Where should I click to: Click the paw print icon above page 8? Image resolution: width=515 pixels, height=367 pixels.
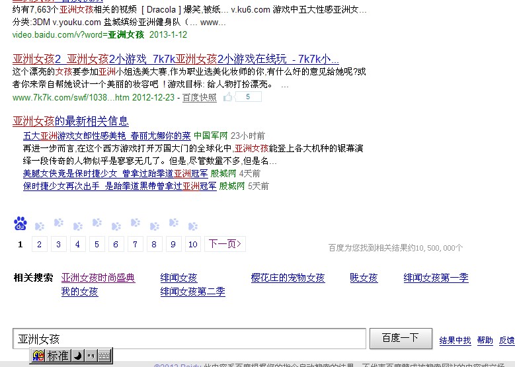(x=155, y=226)
